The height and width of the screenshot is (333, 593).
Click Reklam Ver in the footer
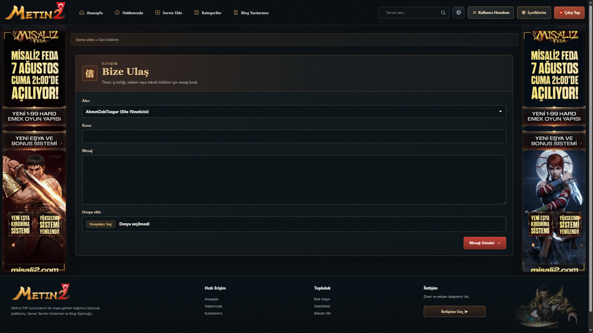coord(322,313)
